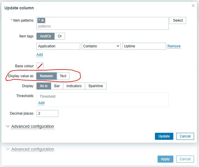The width and height of the screenshot is (199, 167).
Task: Choose the As is display option
Action: [44, 86]
